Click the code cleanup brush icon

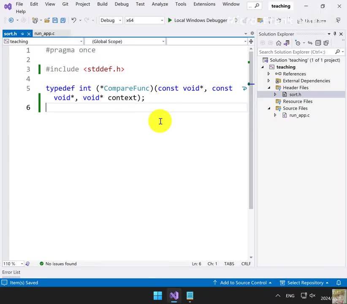(27, 264)
